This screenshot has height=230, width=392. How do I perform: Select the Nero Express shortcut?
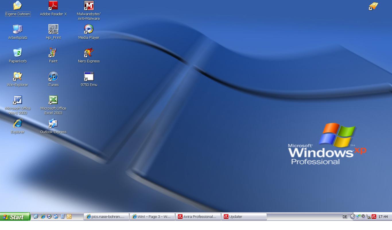click(x=89, y=55)
